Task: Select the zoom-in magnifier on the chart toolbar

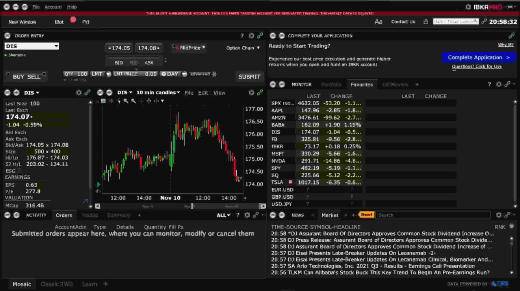Action: (x=125, y=101)
